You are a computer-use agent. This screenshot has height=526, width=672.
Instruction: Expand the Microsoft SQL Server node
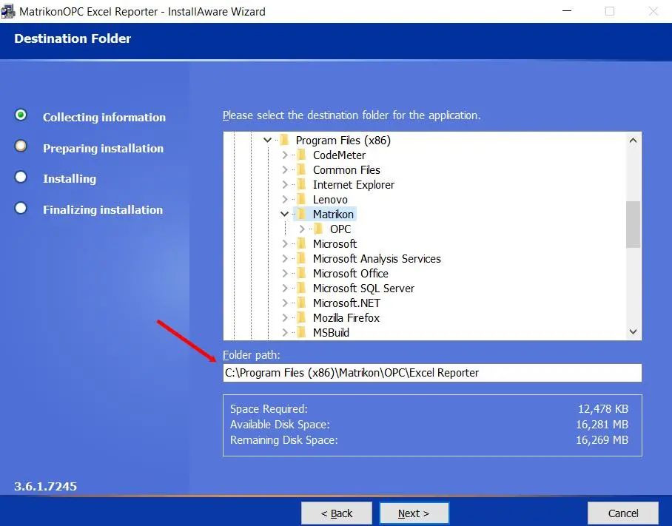click(285, 288)
